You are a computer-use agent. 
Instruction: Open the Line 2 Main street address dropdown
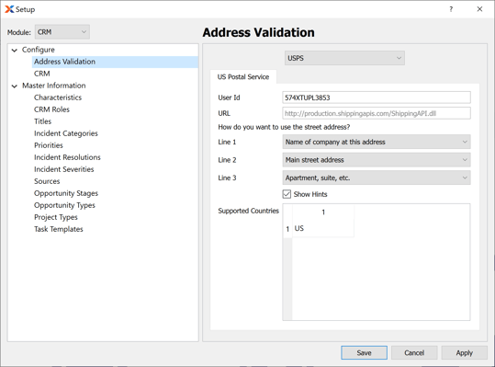(377, 160)
